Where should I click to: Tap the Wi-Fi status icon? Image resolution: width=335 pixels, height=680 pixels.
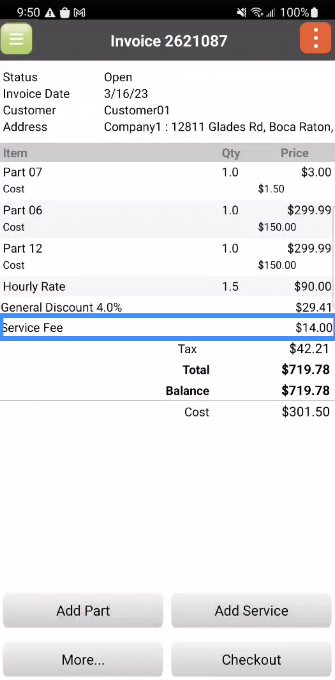click(x=257, y=13)
